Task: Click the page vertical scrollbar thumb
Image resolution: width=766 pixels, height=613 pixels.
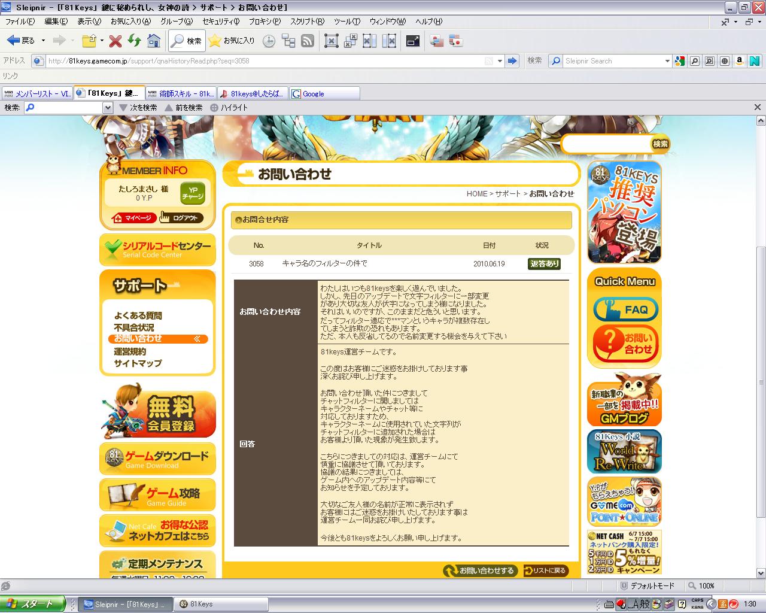Action: [761, 383]
